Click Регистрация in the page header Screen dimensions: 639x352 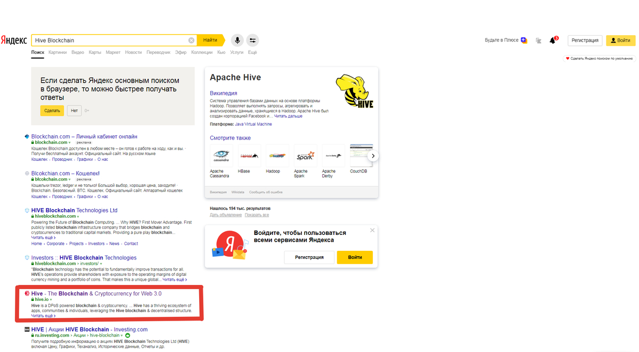tap(586, 40)
